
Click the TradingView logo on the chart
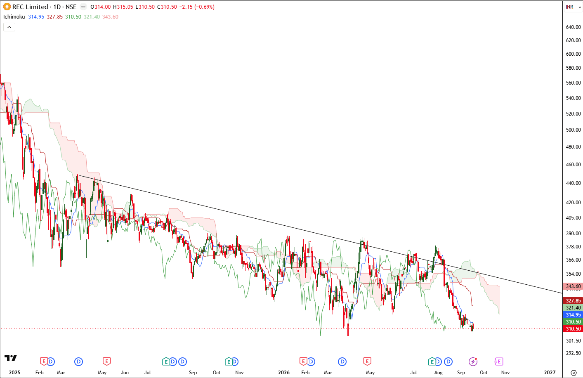[11, 358]
